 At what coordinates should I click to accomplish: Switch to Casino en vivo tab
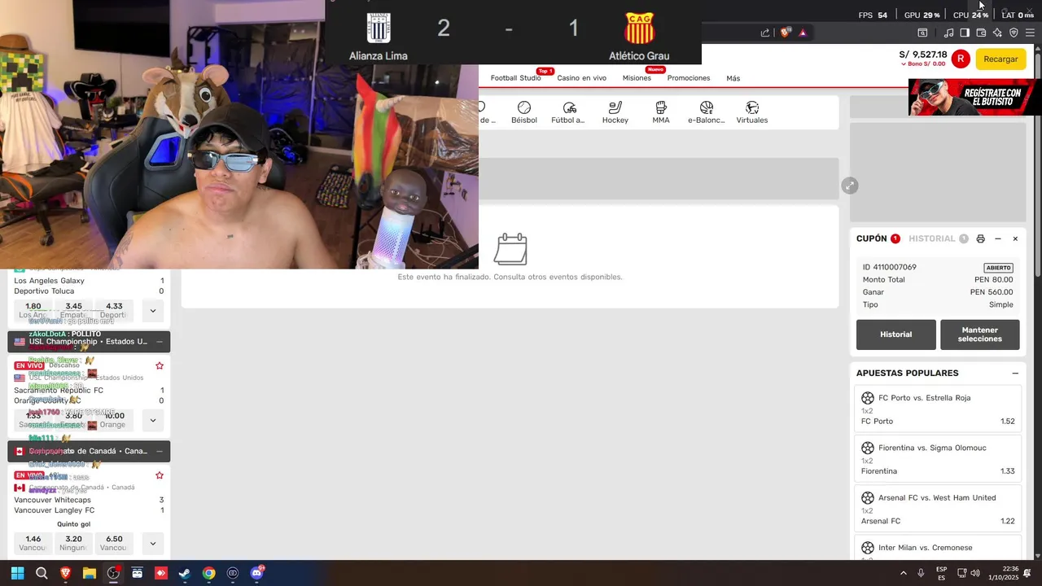[x=581, y=78]
